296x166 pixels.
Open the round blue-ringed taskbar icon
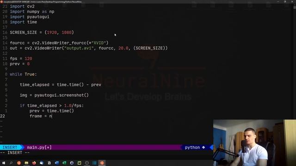72,163
